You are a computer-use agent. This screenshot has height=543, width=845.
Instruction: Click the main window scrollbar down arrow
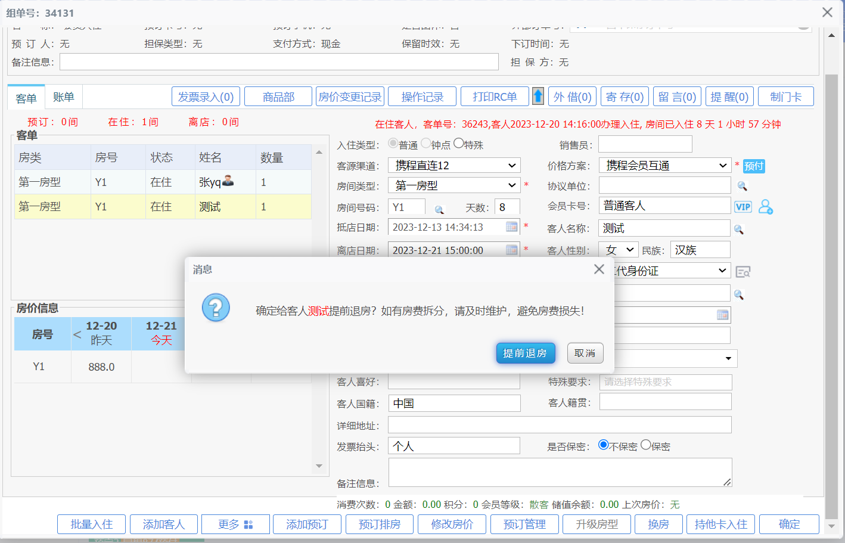click(832, 526)
